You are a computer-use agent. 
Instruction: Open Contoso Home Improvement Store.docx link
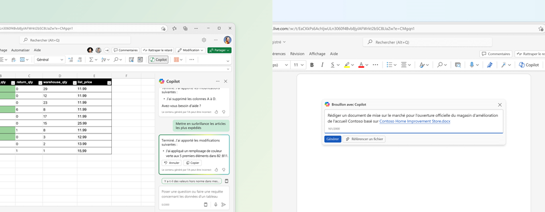(415, 121)
